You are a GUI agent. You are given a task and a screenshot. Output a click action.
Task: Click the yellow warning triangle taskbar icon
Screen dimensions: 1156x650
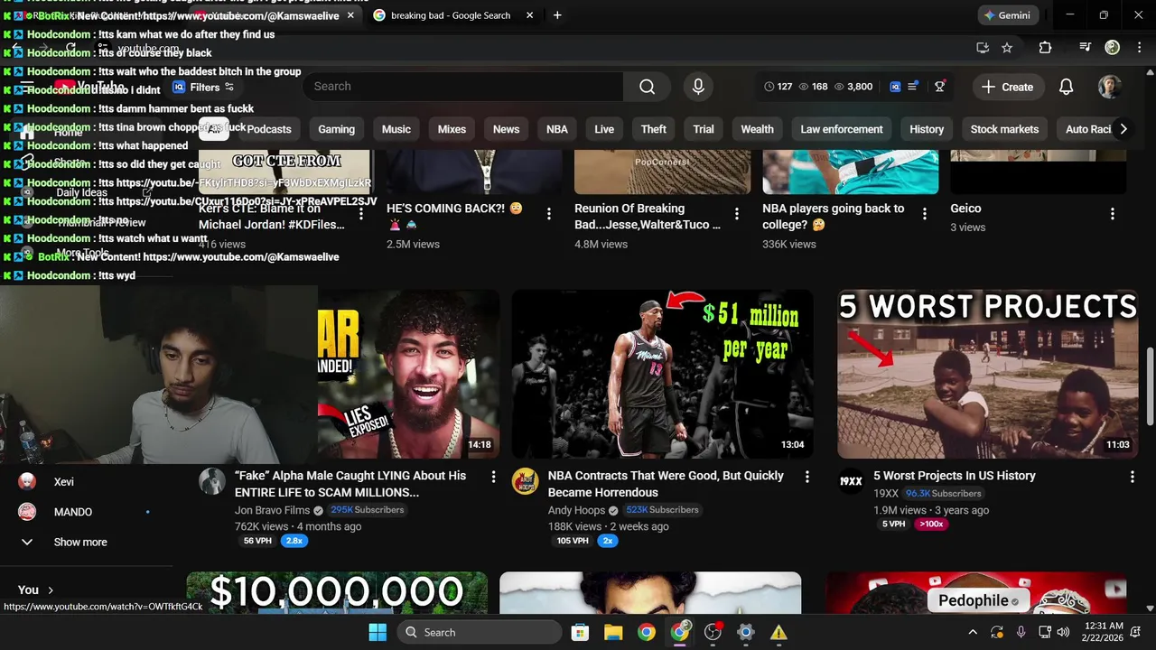tap(778, 632)
